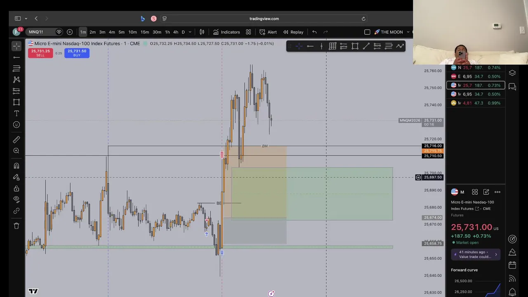The image size is (528, 297).
Task: Select the rectangle shapes tool in left toolbar
Action: pos(16,102)
